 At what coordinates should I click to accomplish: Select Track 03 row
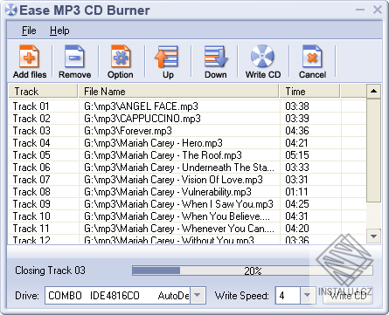[x=187, y=131]
